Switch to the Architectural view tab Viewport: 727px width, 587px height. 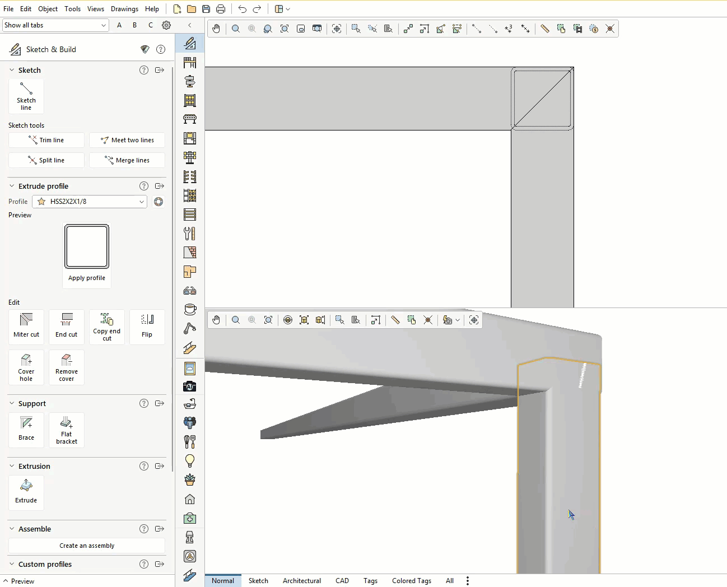[x=302, y=581]
